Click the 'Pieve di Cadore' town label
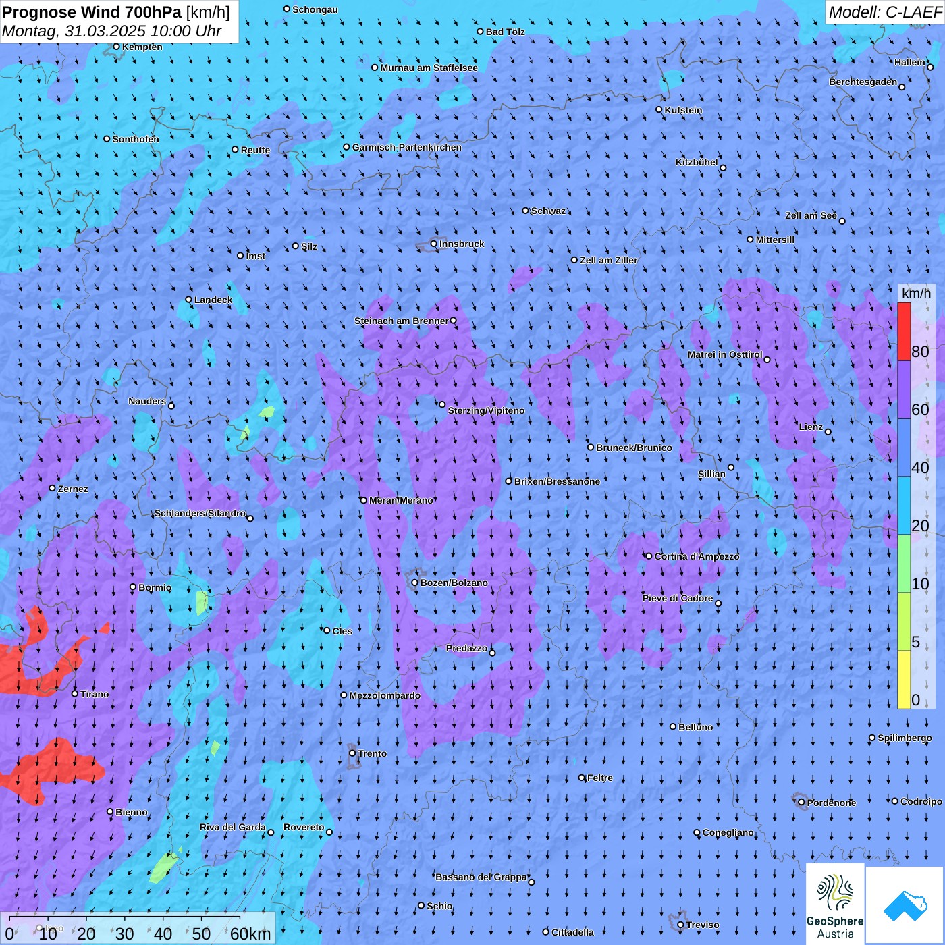Image resolution: width=945 pixels, height=945 pixels. [x=678, y=598]
